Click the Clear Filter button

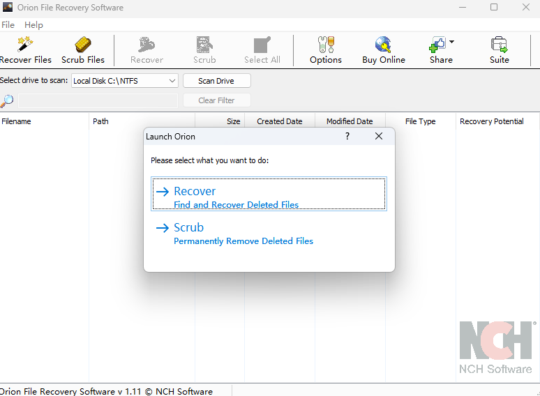click(x=216, y=100)
